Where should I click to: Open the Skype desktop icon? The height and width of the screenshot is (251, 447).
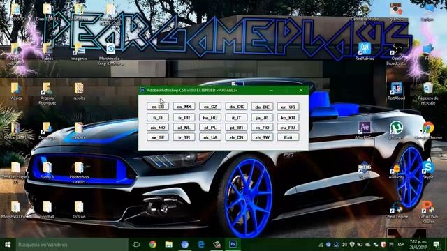428,170
